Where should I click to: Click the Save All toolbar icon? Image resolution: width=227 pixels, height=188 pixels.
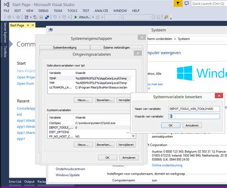[47, 17]
